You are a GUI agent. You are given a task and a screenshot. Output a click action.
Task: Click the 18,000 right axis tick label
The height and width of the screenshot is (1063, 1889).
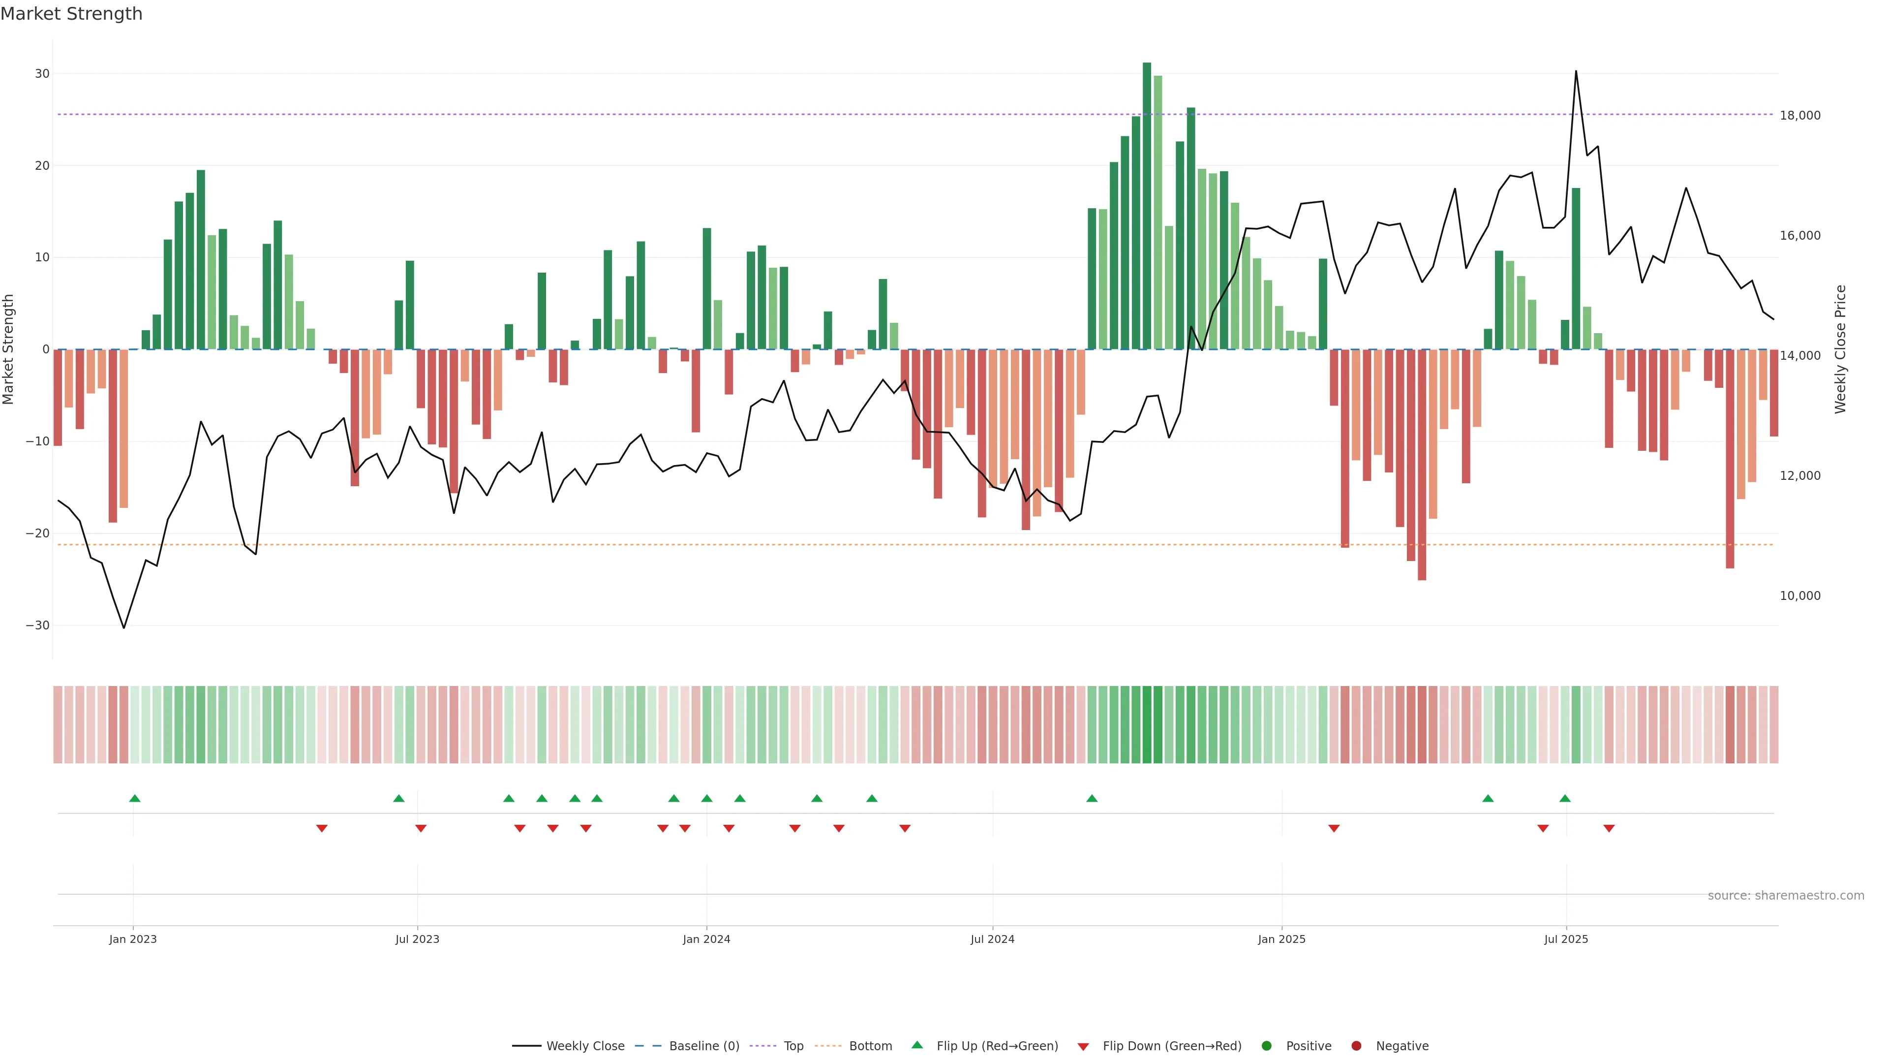point(1799,115)
